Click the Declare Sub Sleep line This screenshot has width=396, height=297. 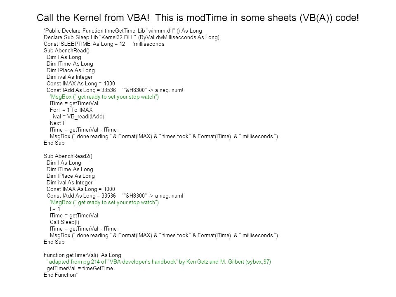131,38
